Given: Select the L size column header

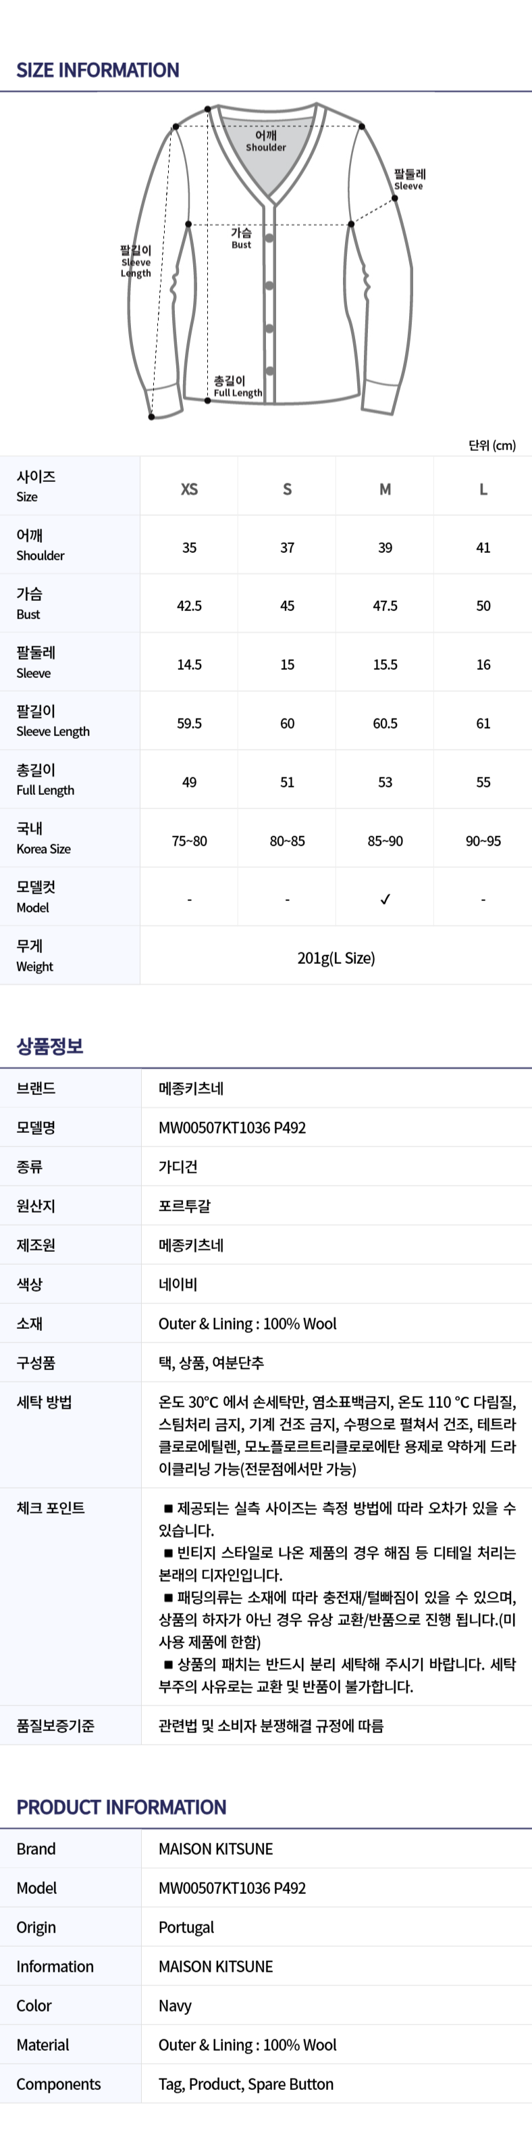Looking at the screenshot, I should pos(483,489).
